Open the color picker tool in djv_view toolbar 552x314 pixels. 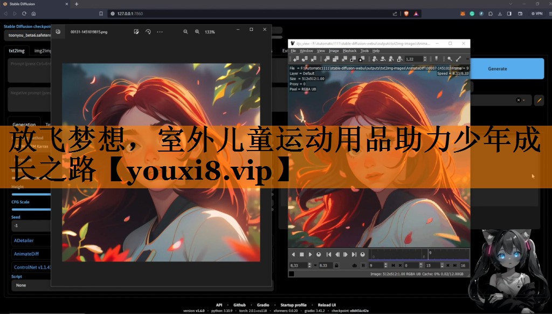[x=458, y=59]
